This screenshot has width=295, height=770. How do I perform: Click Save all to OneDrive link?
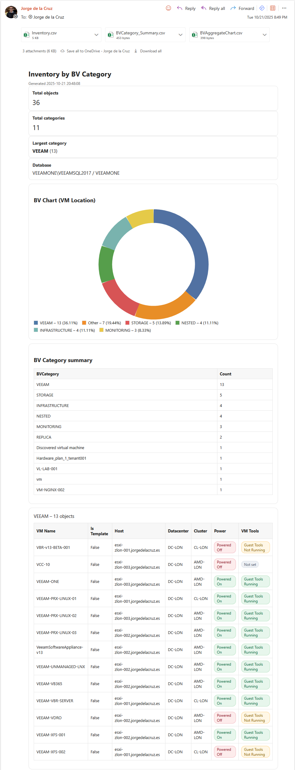point(98,51)
